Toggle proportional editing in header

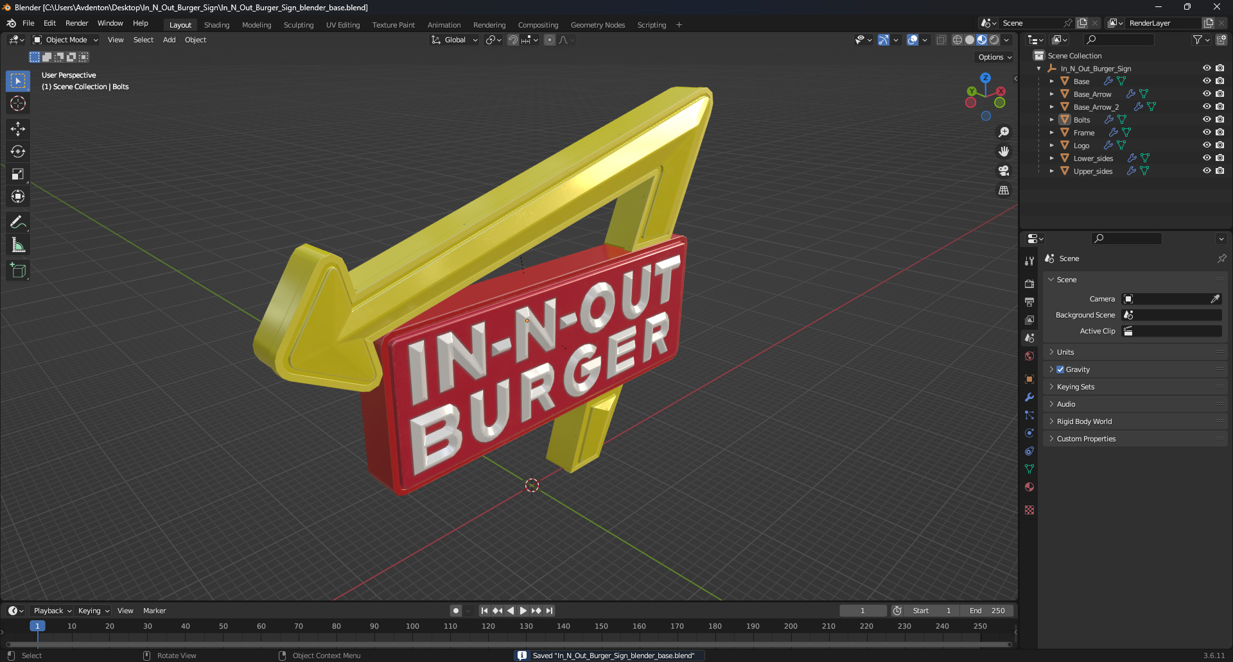point(550,40)
